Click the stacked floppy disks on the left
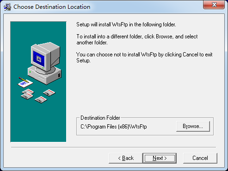The width and height of the screenshot is (228, 171). (27, 94)
